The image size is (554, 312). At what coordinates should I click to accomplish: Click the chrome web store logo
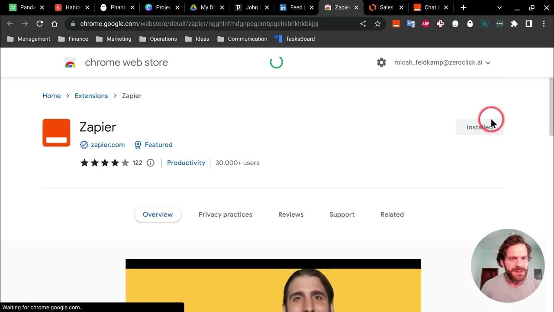[x=70, y=62]
